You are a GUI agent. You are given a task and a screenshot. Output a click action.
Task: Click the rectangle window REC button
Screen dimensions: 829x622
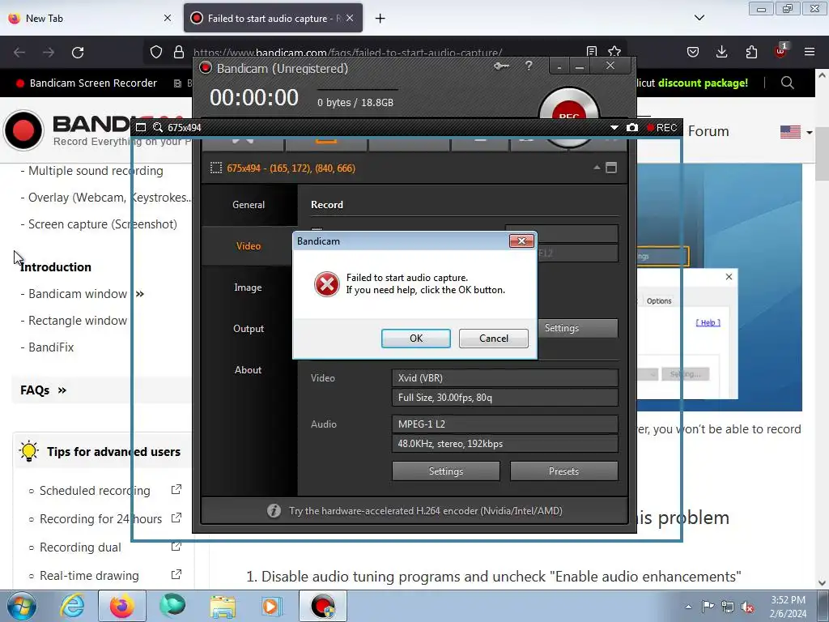662,127
